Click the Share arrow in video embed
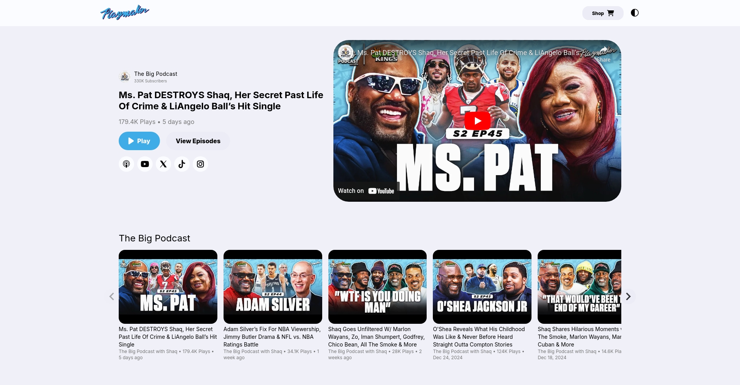740x385 pixels. 604,54
